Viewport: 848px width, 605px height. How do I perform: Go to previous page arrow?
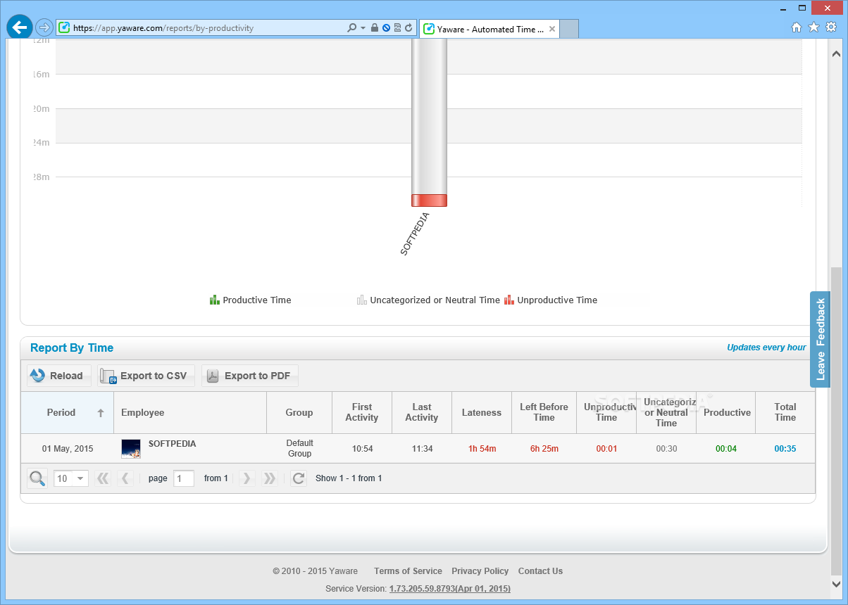click(x=125, y=478)
